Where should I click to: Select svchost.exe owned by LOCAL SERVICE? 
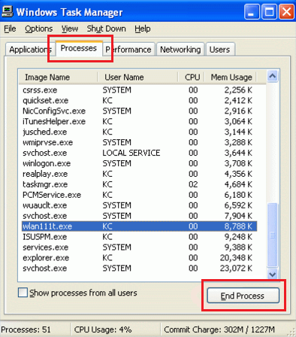click(x=139, y=153)
